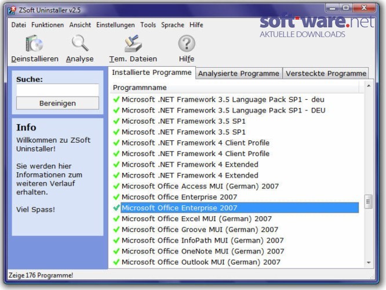Open the Ansicht menu
The width and height of the screenshot is (386, 290).
80,25
